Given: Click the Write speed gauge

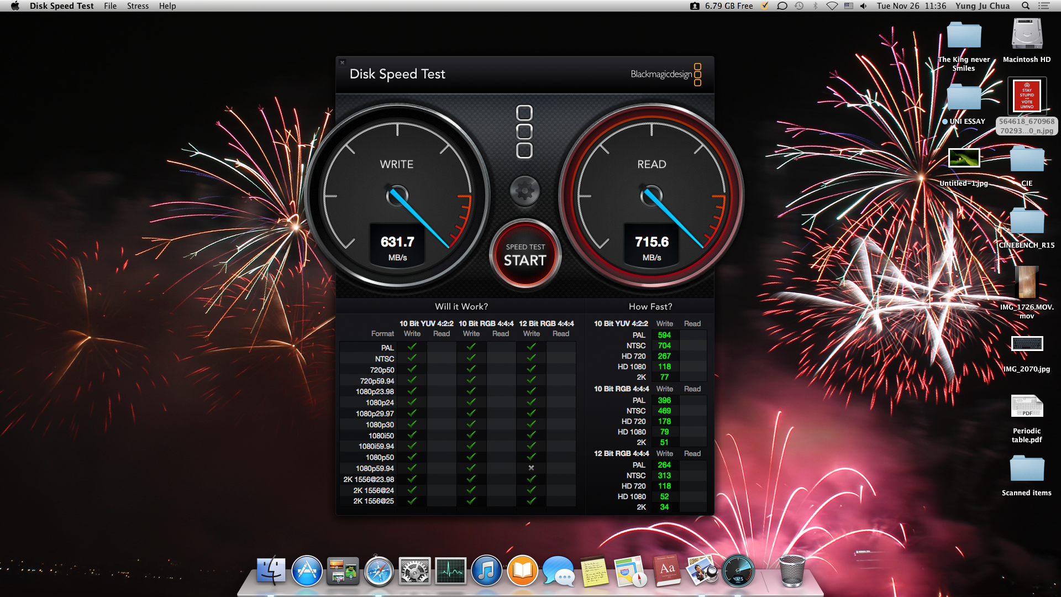Looking at the screenshot, I should point(397,196).
